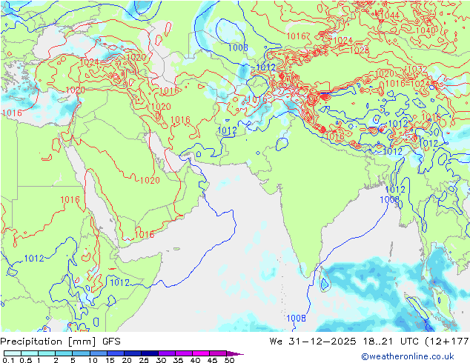Image resolution: width=470 pixels, height=363 pixels.
Task: Click the legend swatch between 15 and 20
Action: pos(115,353)
